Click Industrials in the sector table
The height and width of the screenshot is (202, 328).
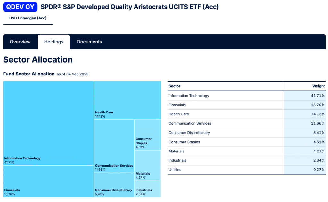tap(177, 160)
